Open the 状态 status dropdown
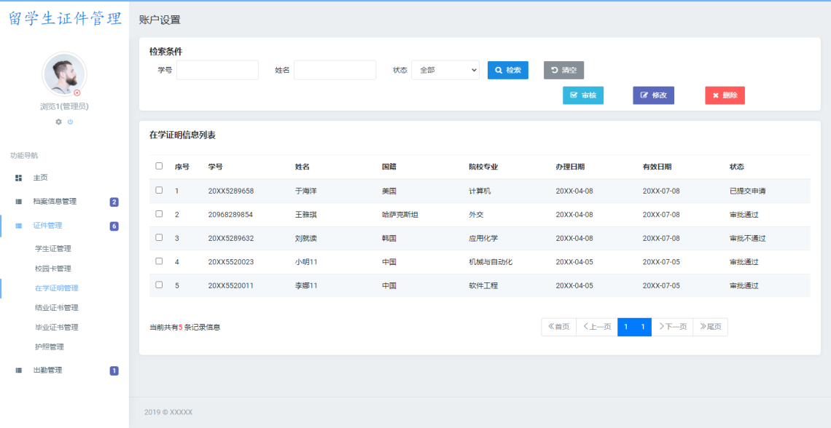 (445, 70)
